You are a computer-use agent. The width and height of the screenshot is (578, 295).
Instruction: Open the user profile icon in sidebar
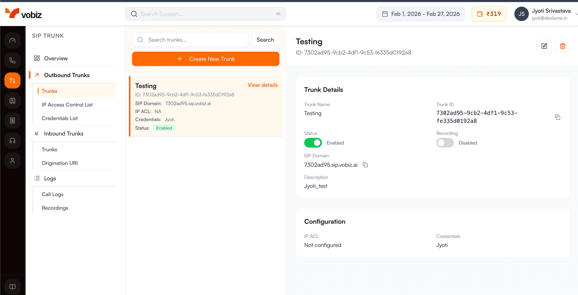click(x=12, y=161)
